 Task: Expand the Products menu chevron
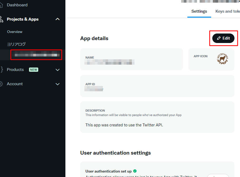coord(57,70)
